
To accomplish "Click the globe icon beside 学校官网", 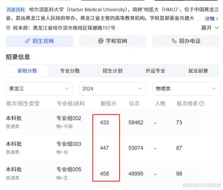I will (x=101, y=41).
